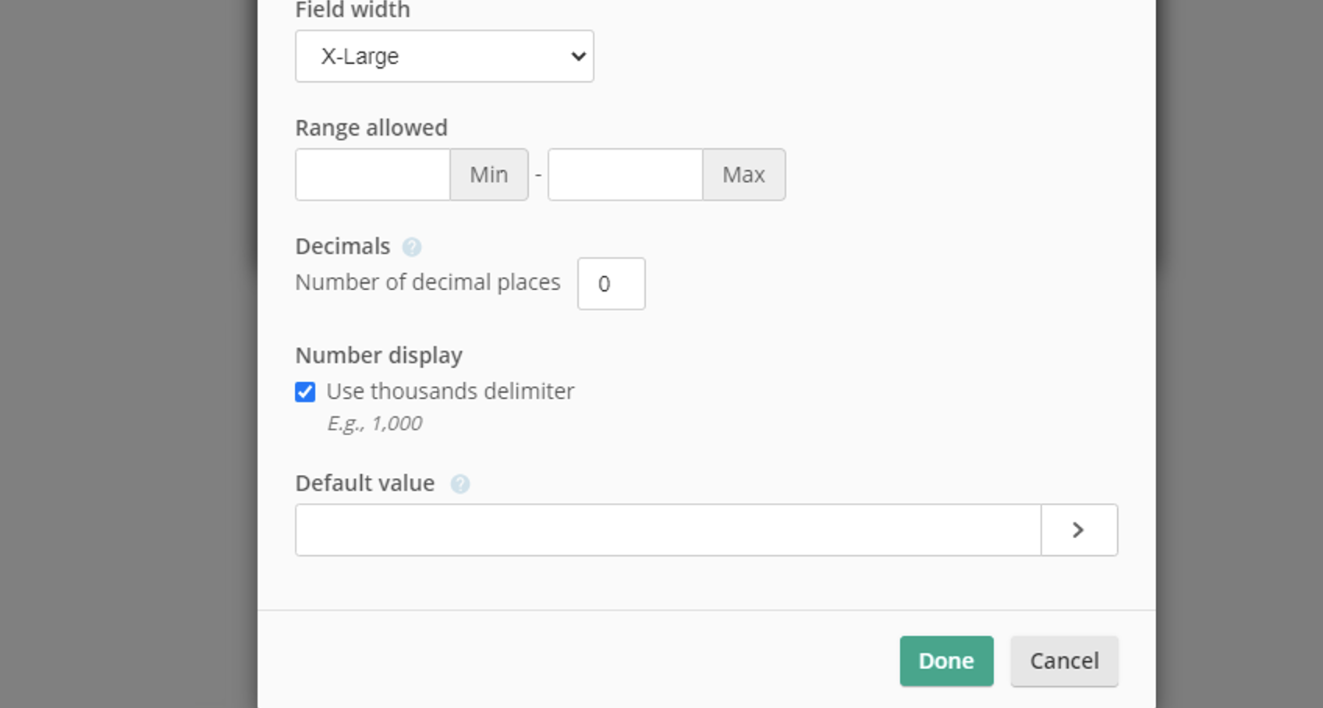Click the "Number of decimal places" label
The image size is (1323, 708).
click(x=427, y=282)
